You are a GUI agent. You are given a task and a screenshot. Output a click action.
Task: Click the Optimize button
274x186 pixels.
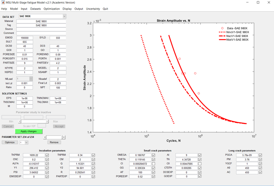pos(9,142)
